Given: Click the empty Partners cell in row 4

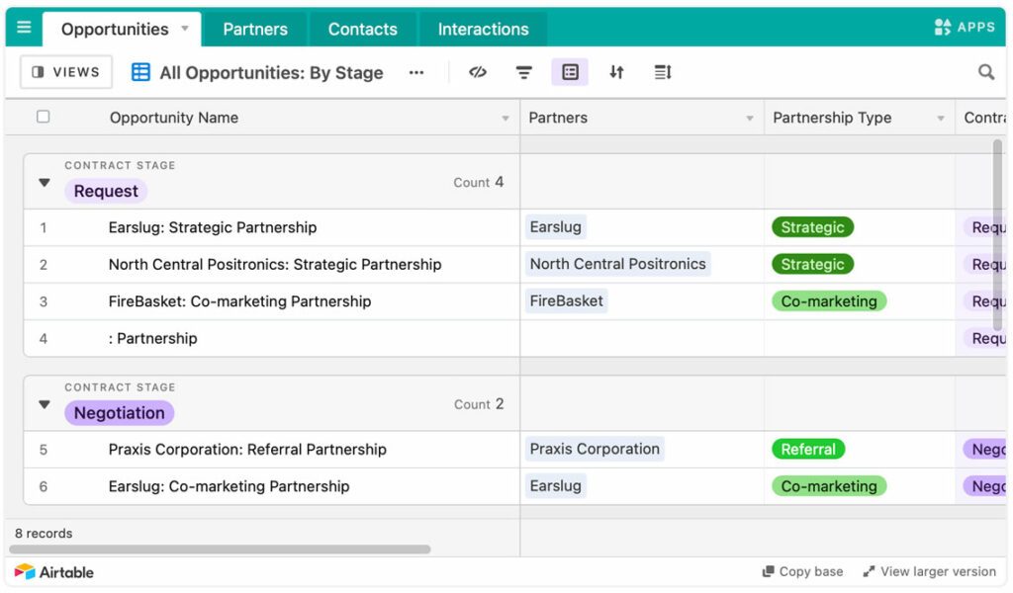Looking at the screenshot, I should [642, 338].
